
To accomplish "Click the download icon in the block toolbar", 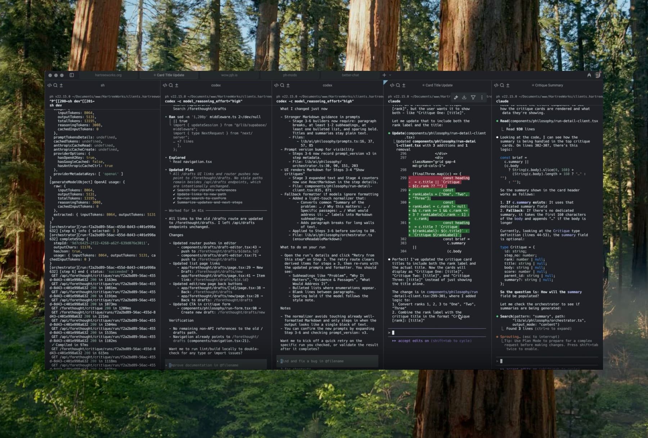I will (x=464, y=97).
